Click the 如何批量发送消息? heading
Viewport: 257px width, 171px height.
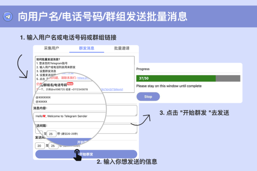(48, 59)
